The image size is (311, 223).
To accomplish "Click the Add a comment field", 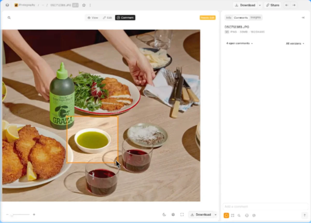I will point(265,207).
